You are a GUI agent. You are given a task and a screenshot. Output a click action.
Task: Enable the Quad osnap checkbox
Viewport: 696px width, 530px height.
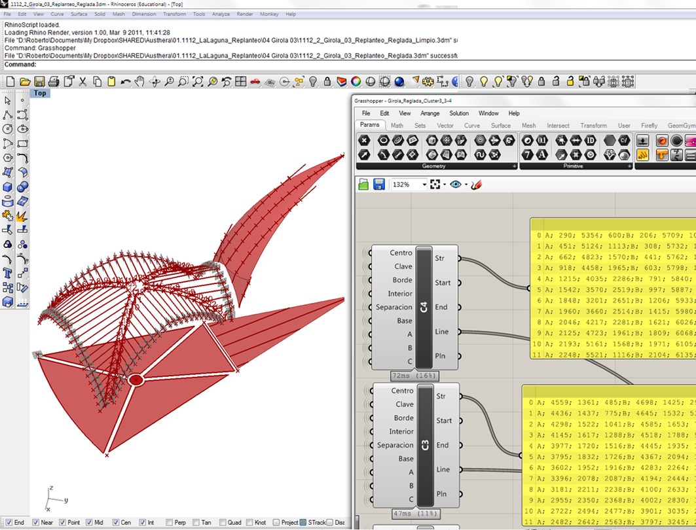pos(223,522)
